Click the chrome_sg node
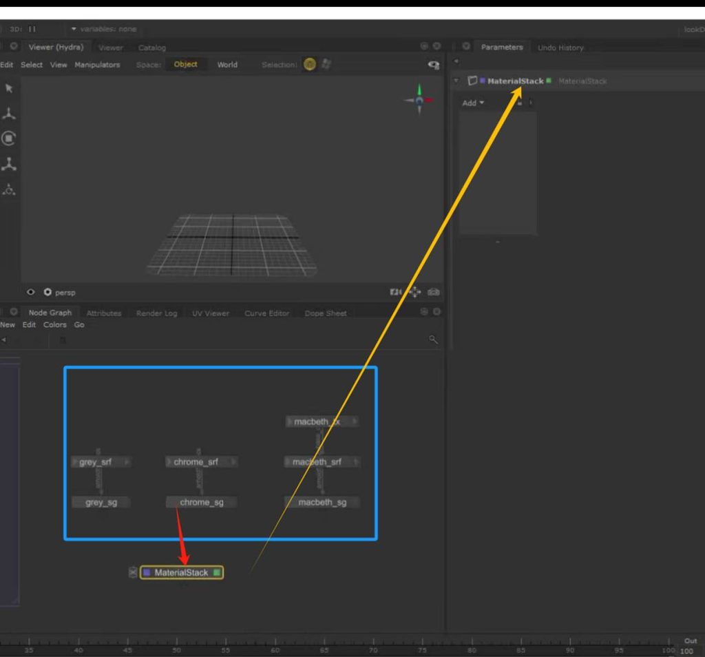The height and width of the screenshot is (657, 705). tap(201, 502)
